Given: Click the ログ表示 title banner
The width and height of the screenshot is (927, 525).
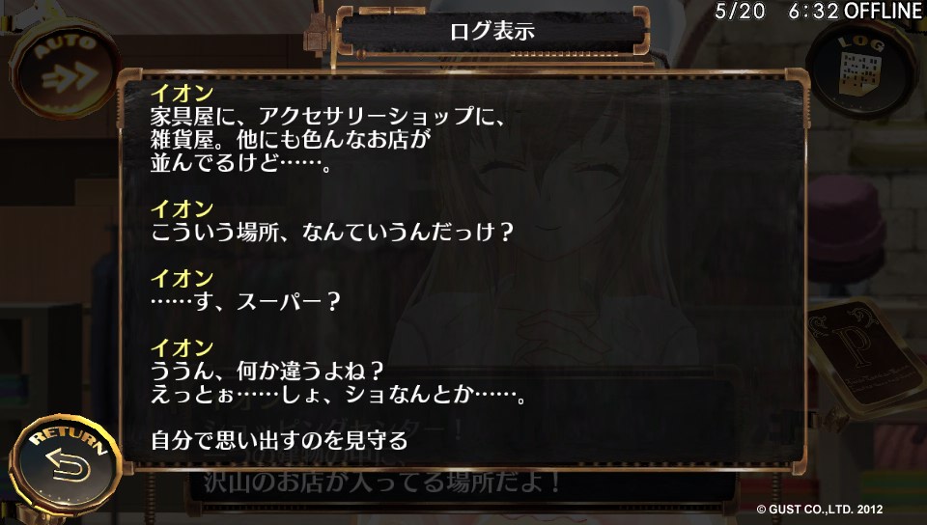Looking at the screenshot, I should pos(492,31).
